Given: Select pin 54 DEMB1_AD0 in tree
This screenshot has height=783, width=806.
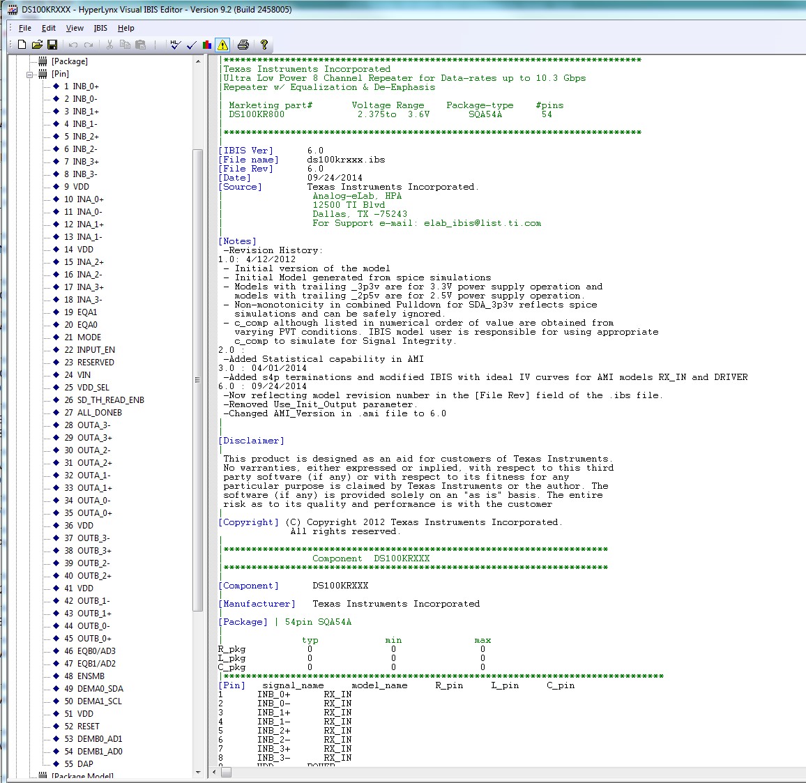Looking at the screenshot, I should (93, 752).
